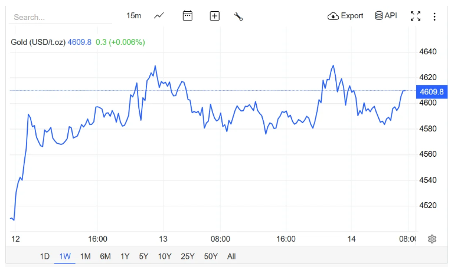This screenshot has height=267, width=451.
Task: Select the 1D time range
Action: [x=45, y=256]
